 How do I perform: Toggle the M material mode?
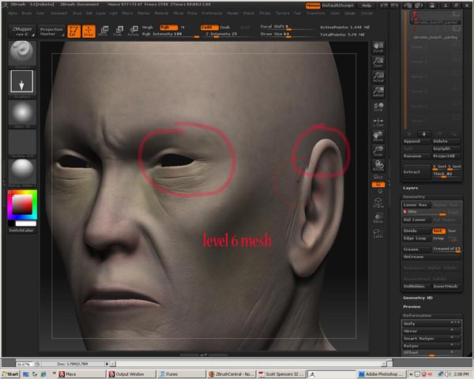coord(182,27)
